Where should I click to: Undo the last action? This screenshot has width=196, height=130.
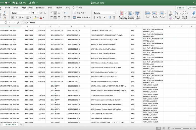coord(25,3)
